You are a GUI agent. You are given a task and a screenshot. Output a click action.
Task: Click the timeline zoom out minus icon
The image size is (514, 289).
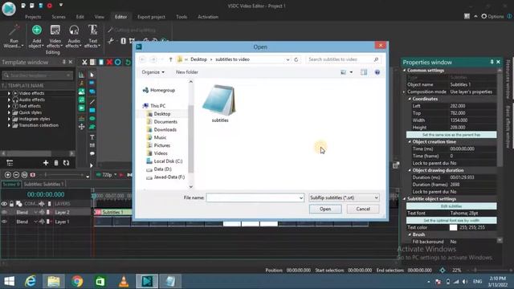pos(16,175)
